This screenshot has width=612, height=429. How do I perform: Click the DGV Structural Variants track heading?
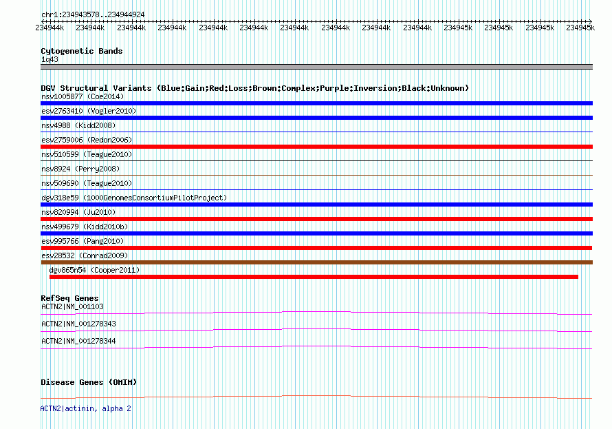(254, 88)
